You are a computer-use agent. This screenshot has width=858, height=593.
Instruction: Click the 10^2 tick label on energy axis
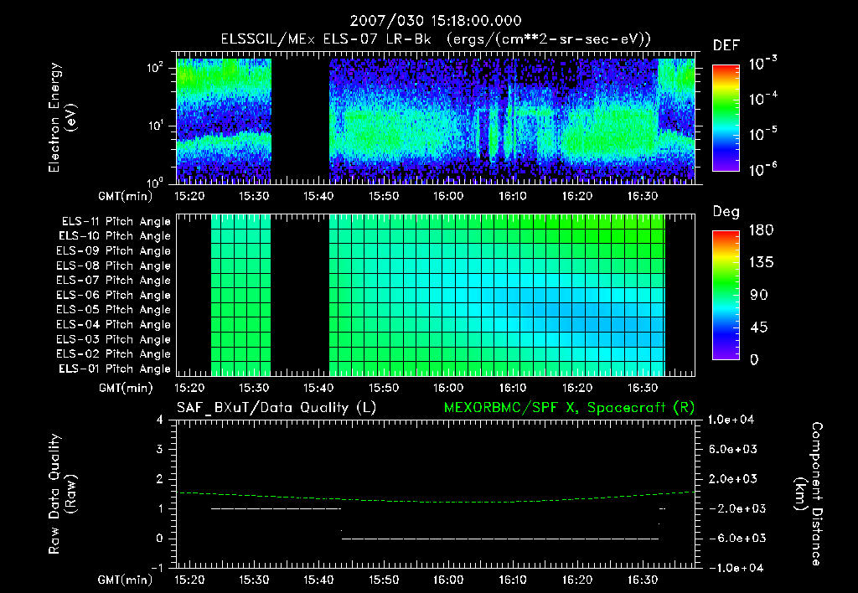coord(155,68)
